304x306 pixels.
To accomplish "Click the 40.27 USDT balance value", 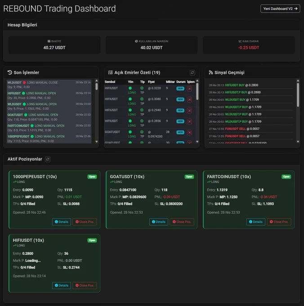I will tap(54, 48).
